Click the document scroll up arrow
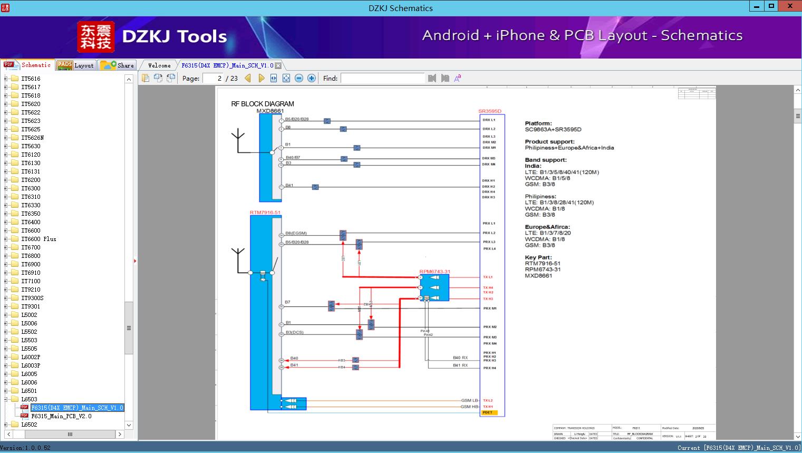The image size is (802, 453). [798, 90]
